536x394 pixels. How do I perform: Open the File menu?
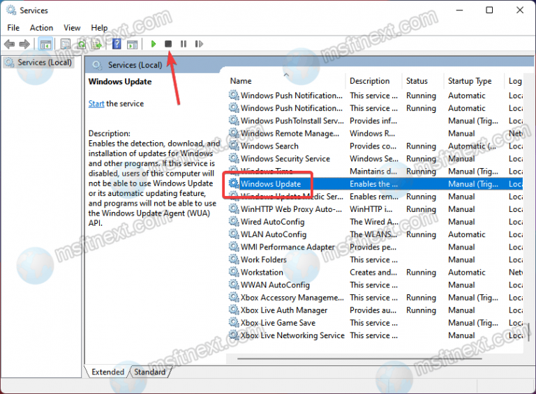click(x=13, y=28)
